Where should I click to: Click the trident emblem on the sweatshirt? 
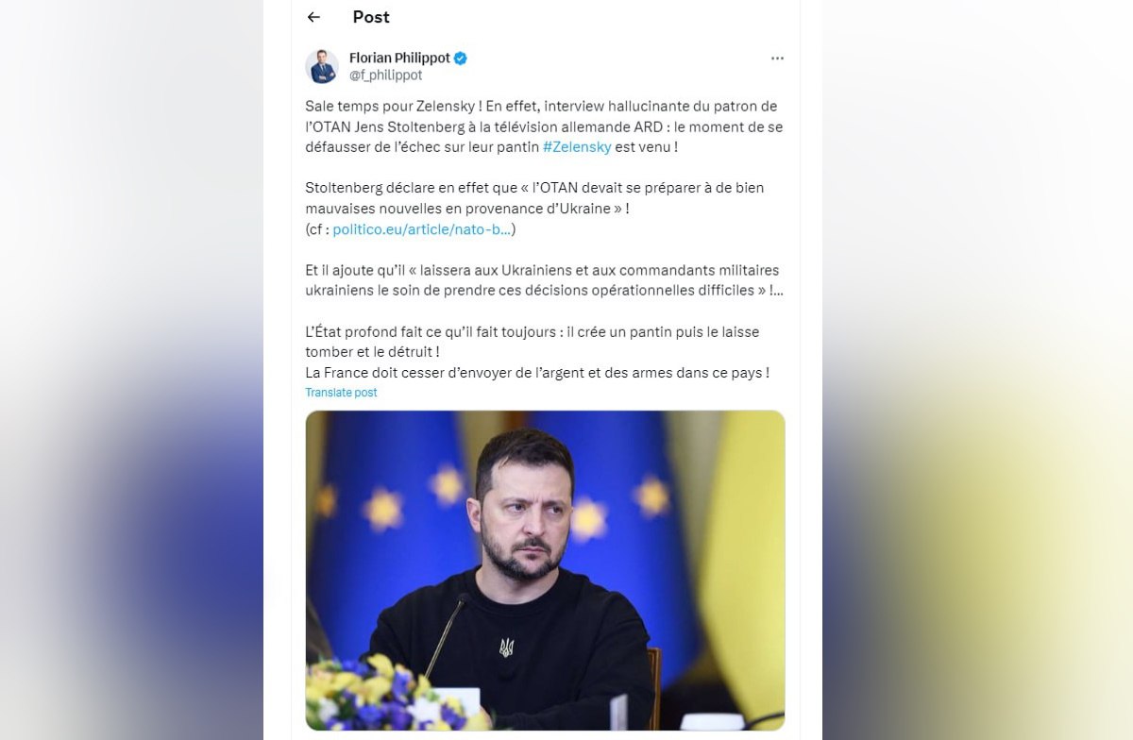click(x=507, y=647)
